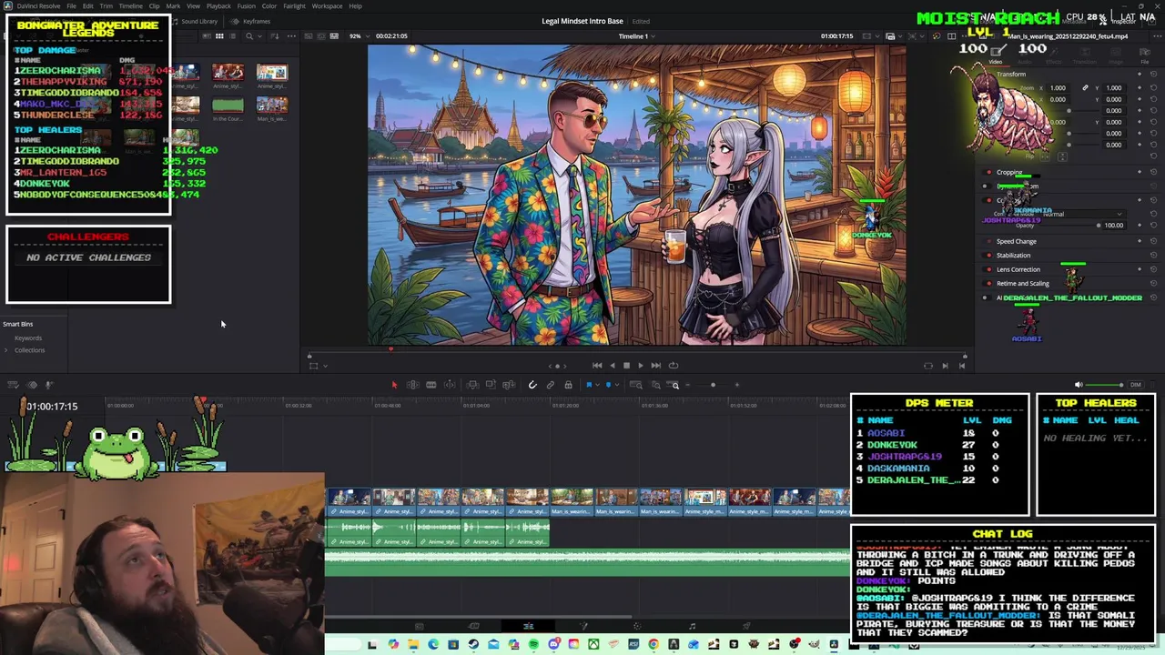Jump to the last frame
Screen dimensions: 1165x655
pos(655,365)
